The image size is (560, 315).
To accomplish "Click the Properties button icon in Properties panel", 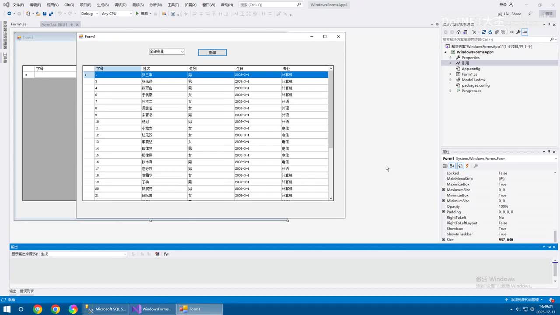I will [460, 166].
